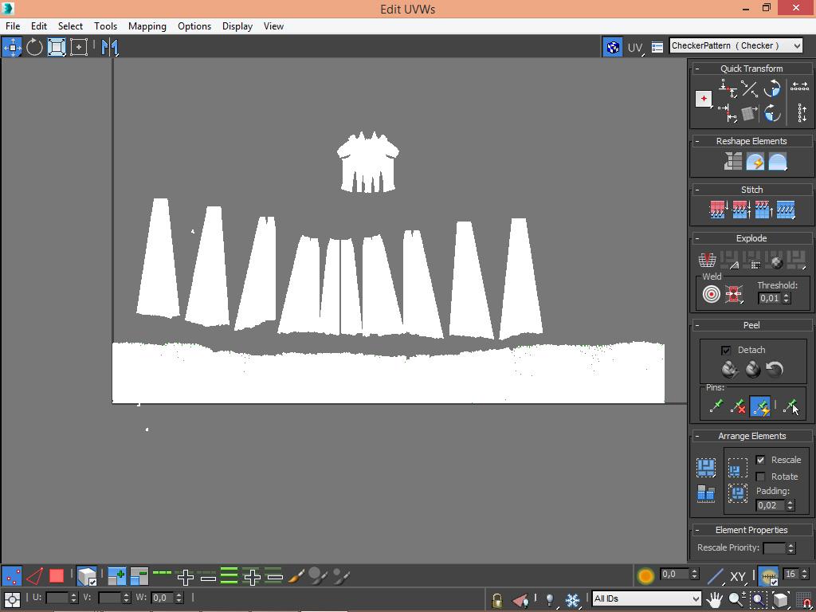Screen dimensions: 816x612
Task: Open the Tools menu
Action: [105, 26]
